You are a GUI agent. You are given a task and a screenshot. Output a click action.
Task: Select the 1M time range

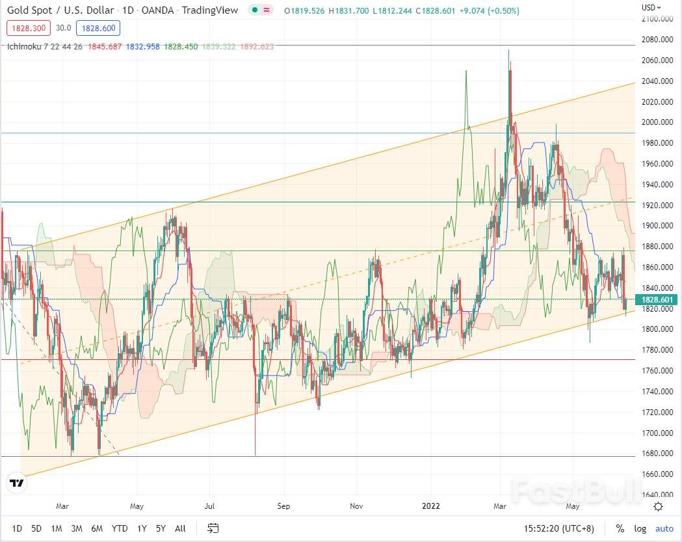[57, 528]
